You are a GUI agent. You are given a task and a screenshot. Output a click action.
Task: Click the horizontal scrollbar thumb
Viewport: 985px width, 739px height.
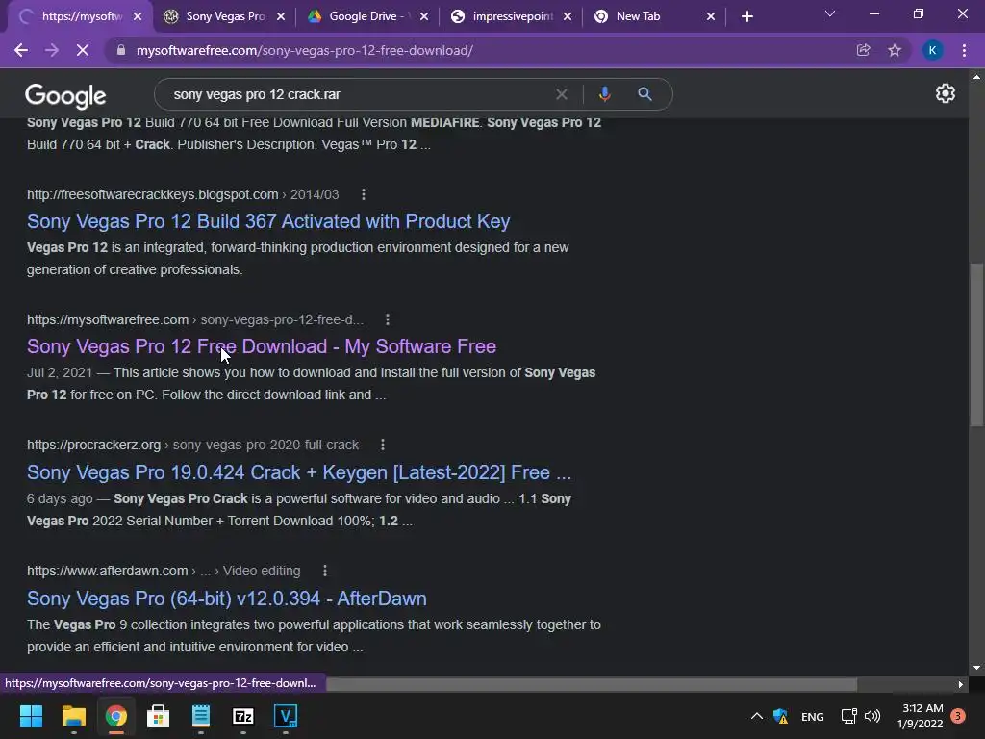tap(591, 684)
